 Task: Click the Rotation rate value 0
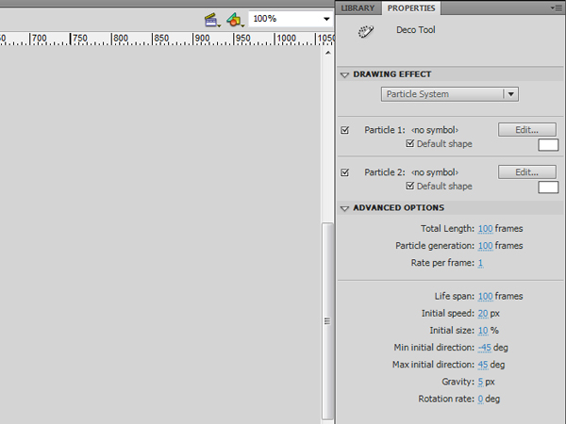480,400
